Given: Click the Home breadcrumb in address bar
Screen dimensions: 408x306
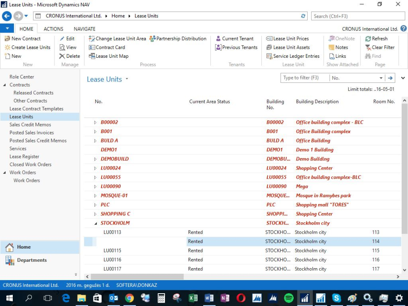Looking at the screenshot, I should (x=118, y=16).
